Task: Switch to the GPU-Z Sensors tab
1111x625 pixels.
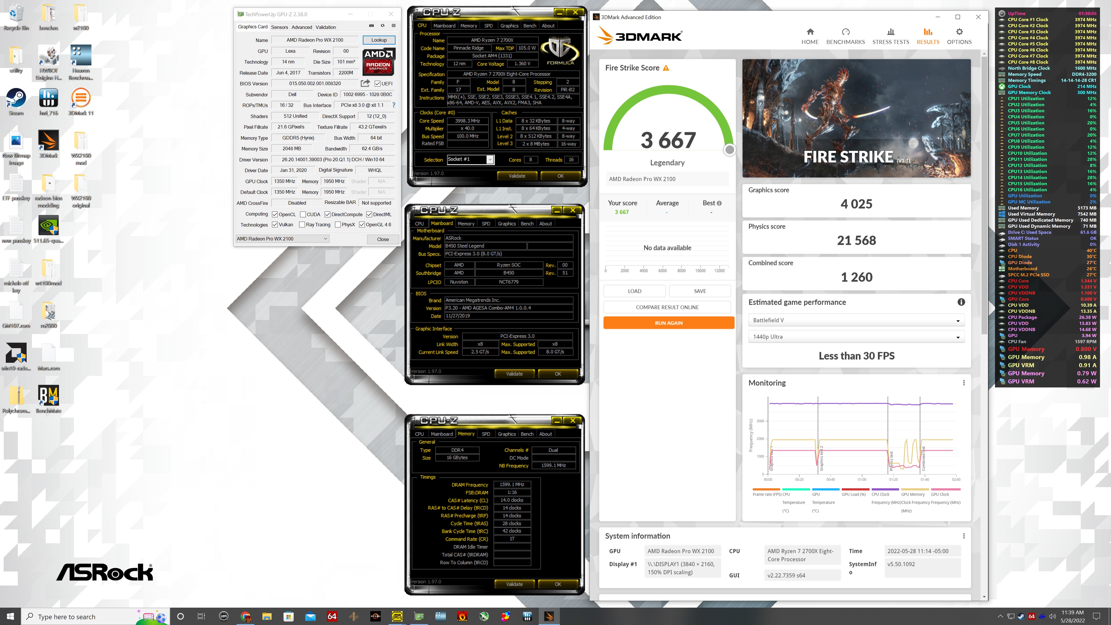Action: [279, 27]
